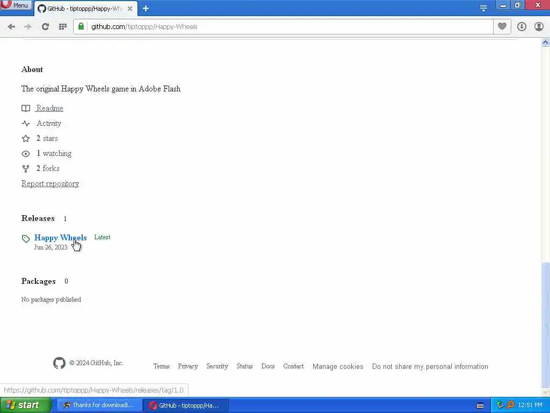
Task: Click the orange magnifier tray icon
Action: tap(510, 405)
